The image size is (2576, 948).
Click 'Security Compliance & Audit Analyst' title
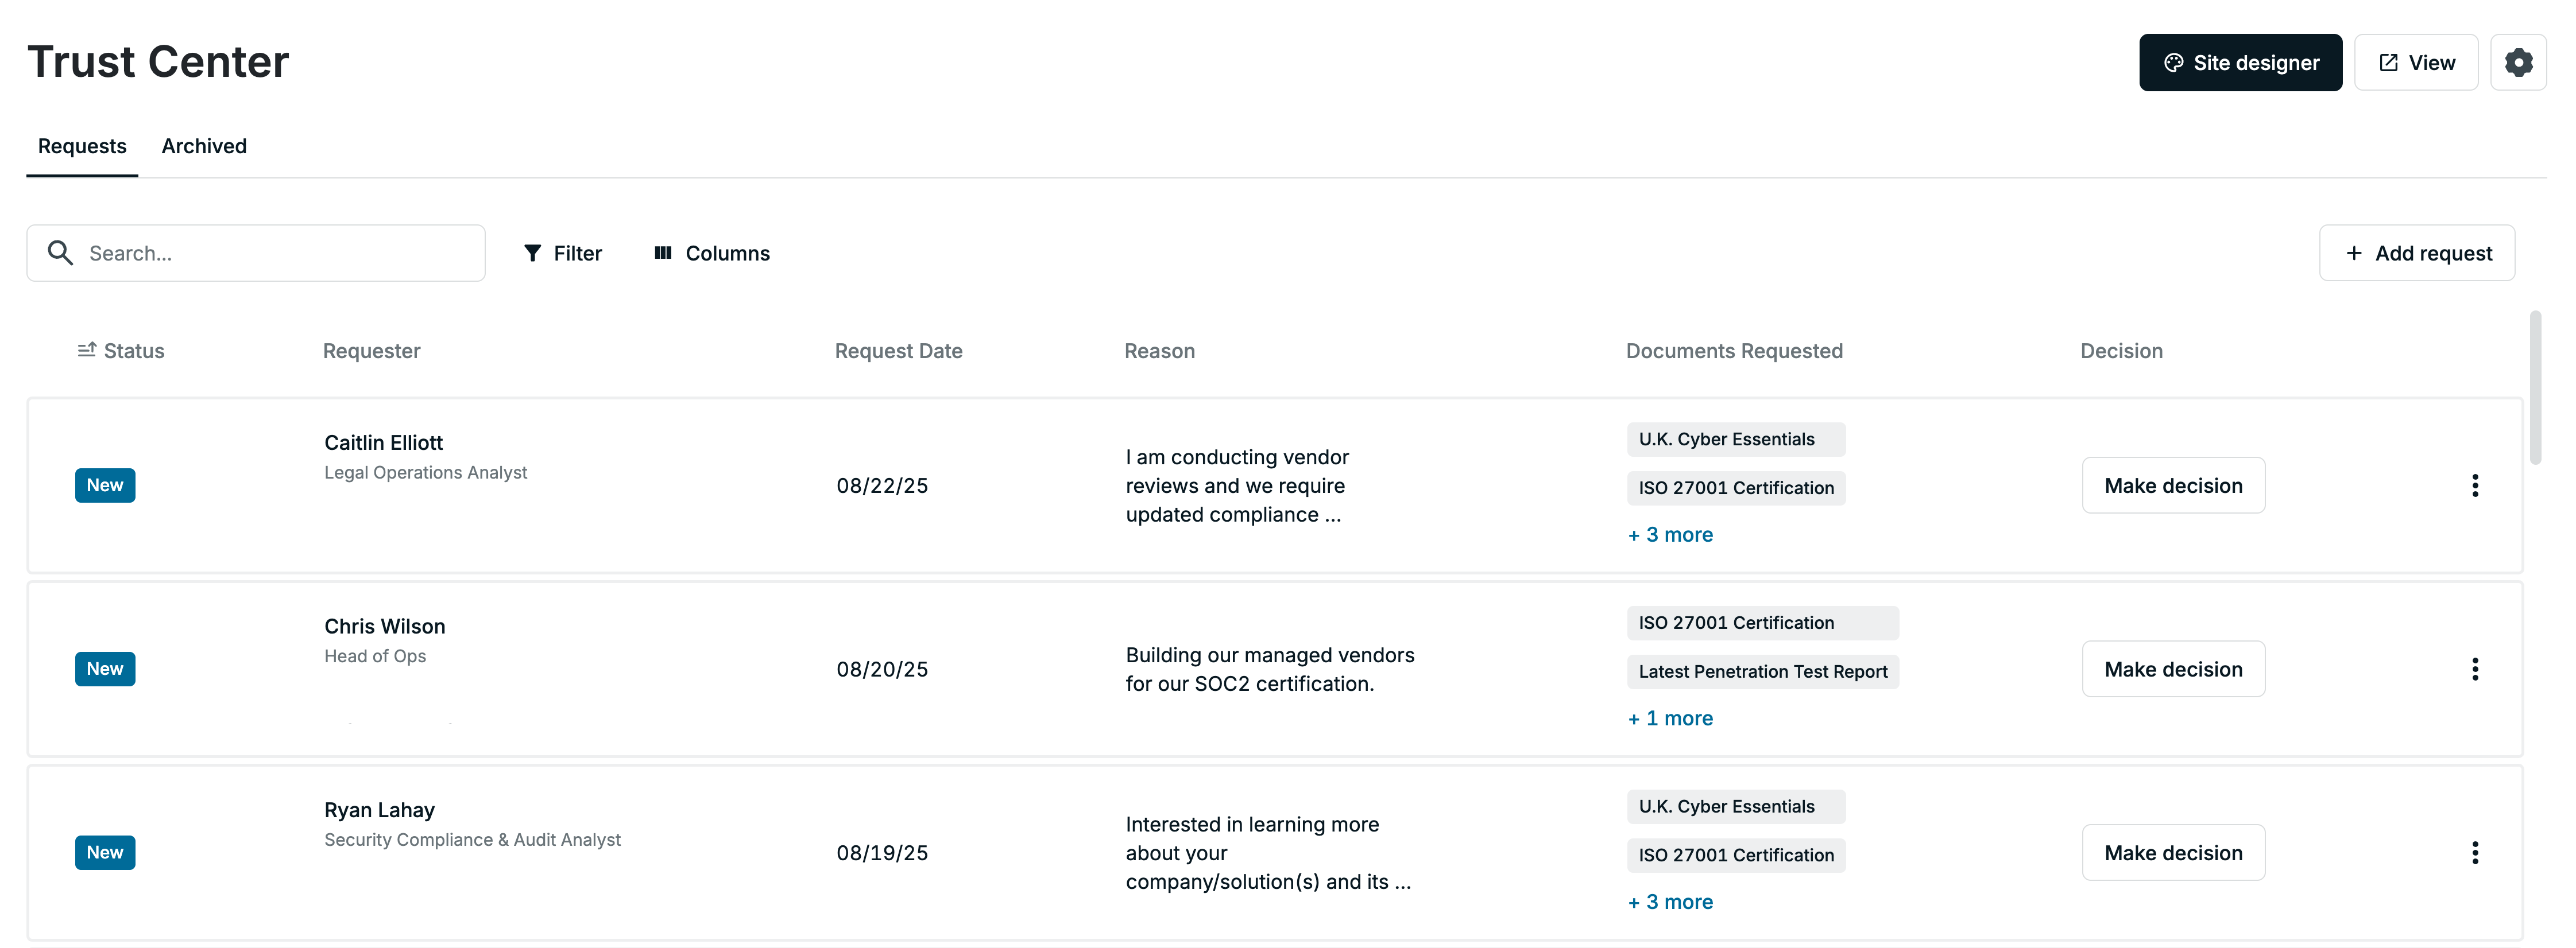click(472, 841)
